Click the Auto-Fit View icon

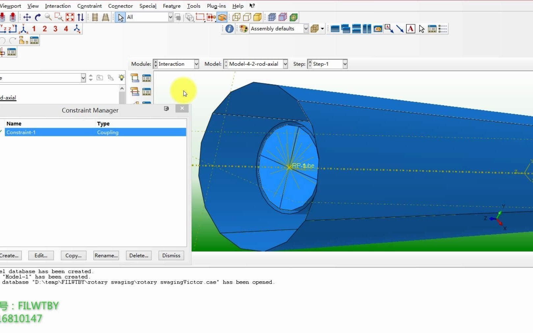(x=70, y=17)
